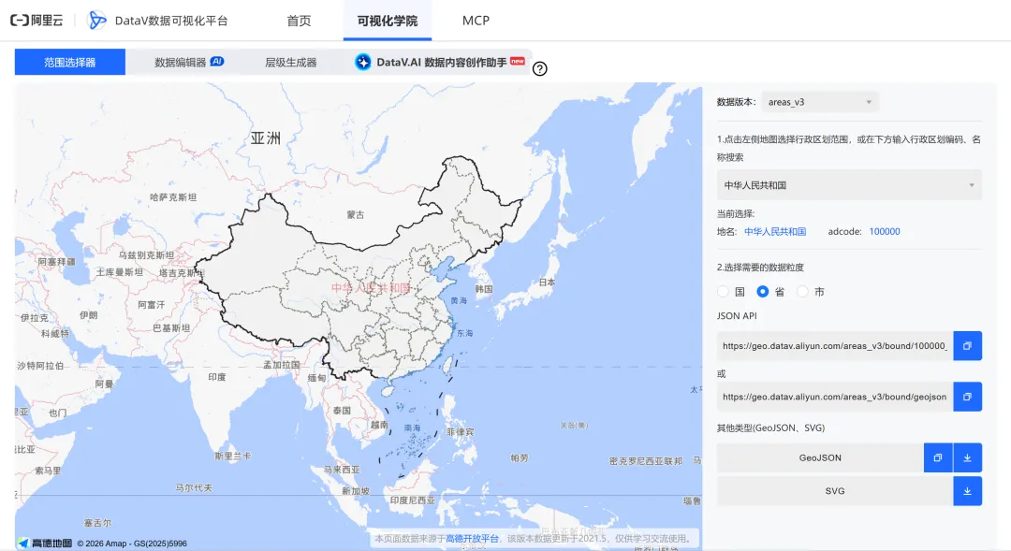
Task: Click the GeoJSON button
Action: coord(820,457)
